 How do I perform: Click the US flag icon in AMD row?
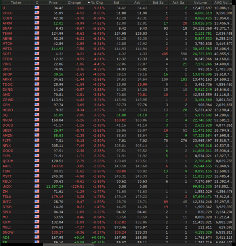(x=37, y=94)
